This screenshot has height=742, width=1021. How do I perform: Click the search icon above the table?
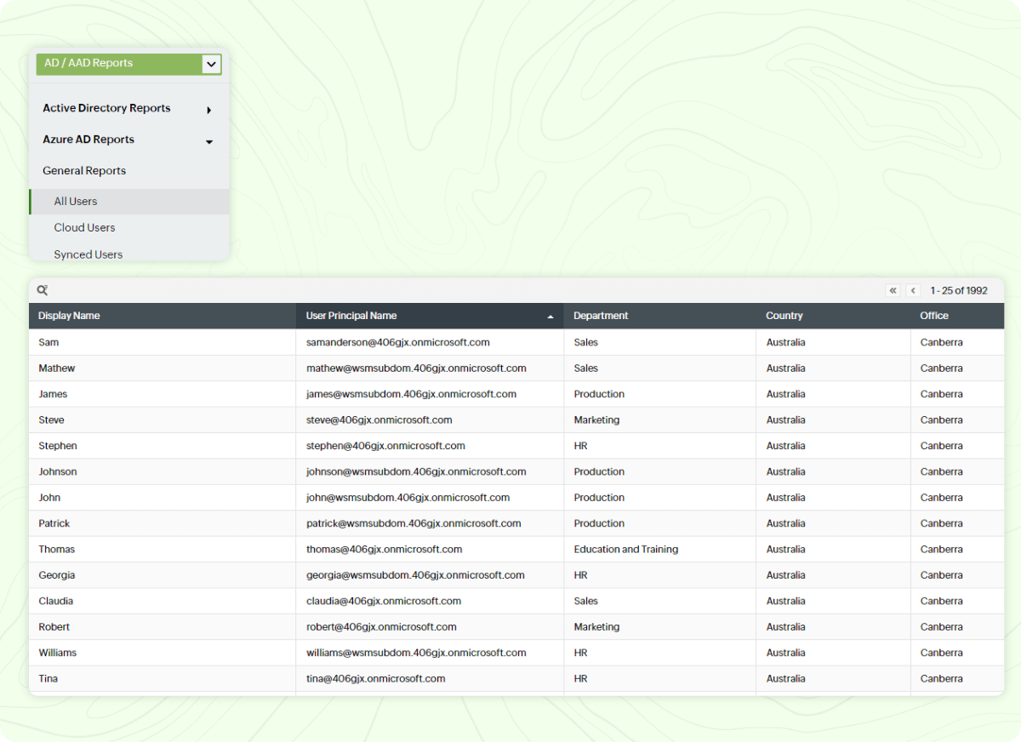[42, 290]
